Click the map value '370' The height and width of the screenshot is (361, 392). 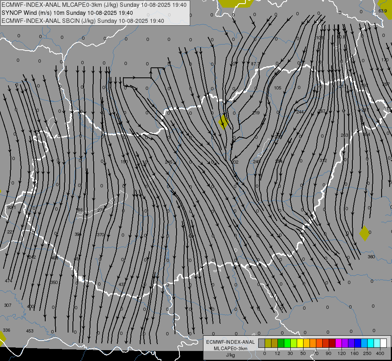click(x=101, y=235)
